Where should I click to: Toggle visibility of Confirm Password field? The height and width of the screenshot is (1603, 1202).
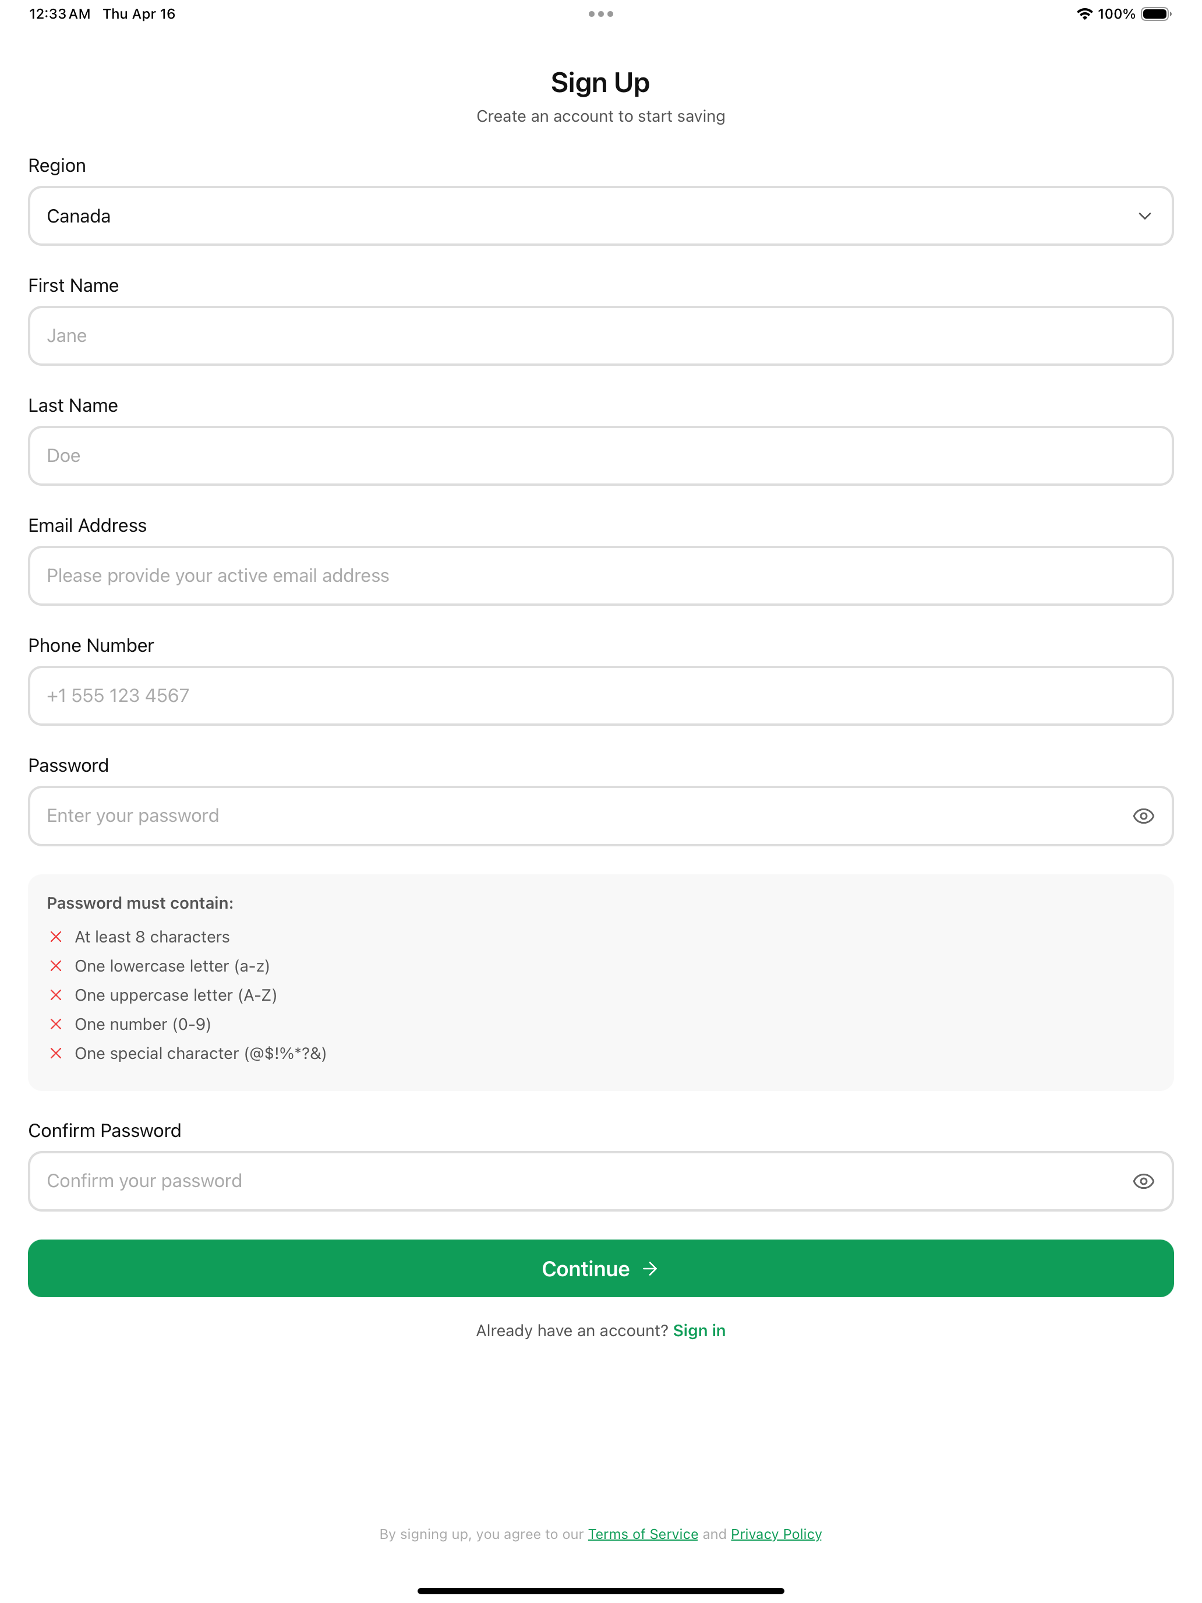pyautogui.click(x=1143, y=1181)
